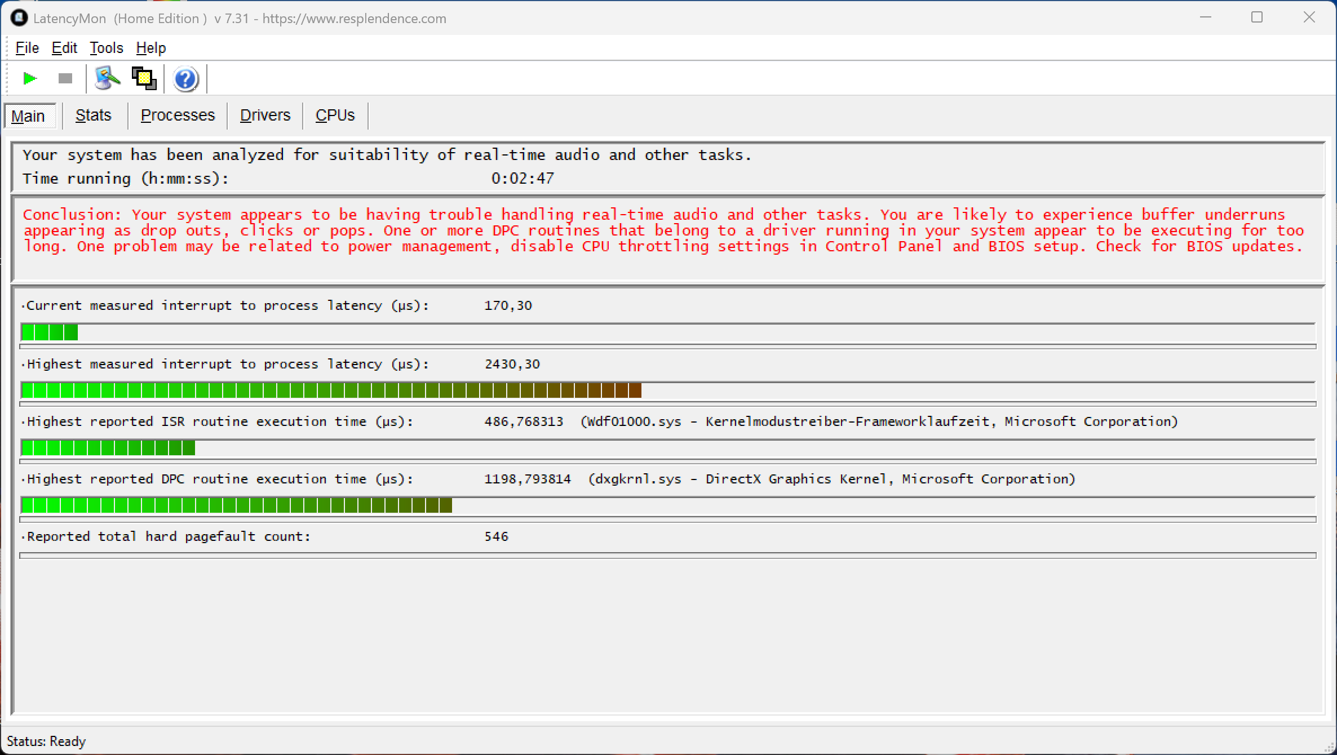Viewport: 1337px width, 755px height.
Task: Switch to the Stats tab
Action: coord(94,116)
